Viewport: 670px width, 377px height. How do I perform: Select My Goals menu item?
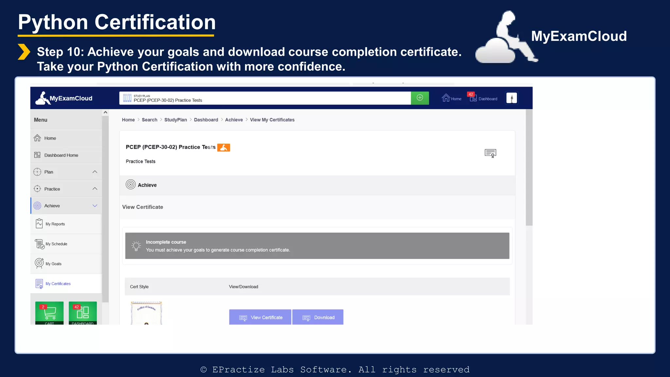click(x=53, y=264)
